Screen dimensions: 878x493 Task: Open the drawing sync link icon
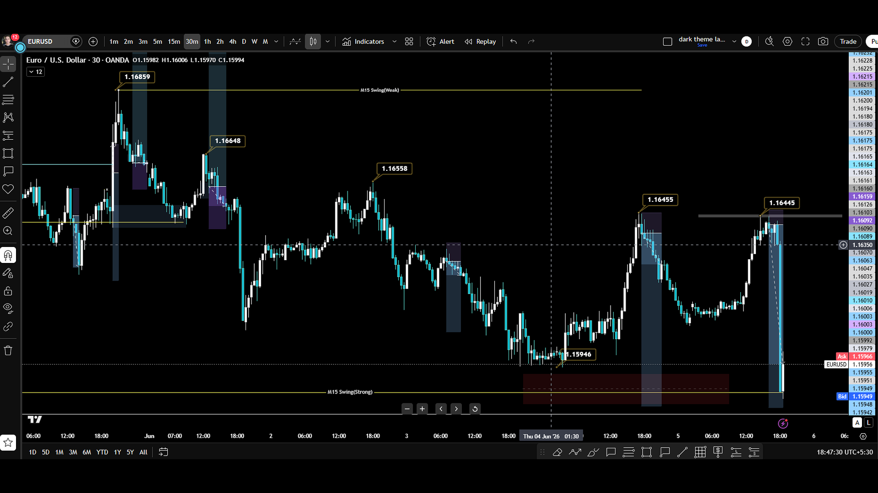pyautogui.click(x=8, y=326)
